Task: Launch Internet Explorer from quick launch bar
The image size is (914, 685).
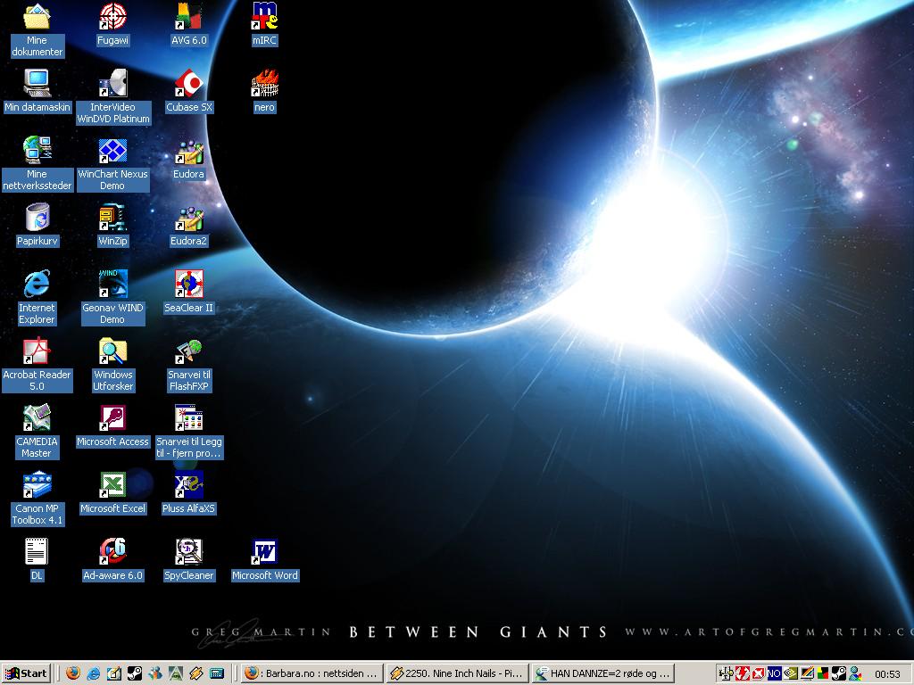Action: point(93,674)
